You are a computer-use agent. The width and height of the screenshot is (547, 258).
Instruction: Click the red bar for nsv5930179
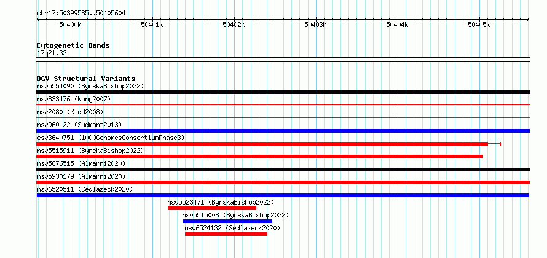pyautogui.click(x=283, y=182)
